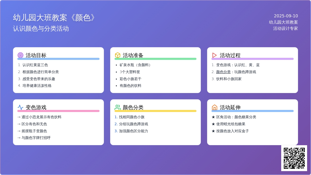
Task: Click the play triangle icon beside 活动过程
Action: point(215,55)
